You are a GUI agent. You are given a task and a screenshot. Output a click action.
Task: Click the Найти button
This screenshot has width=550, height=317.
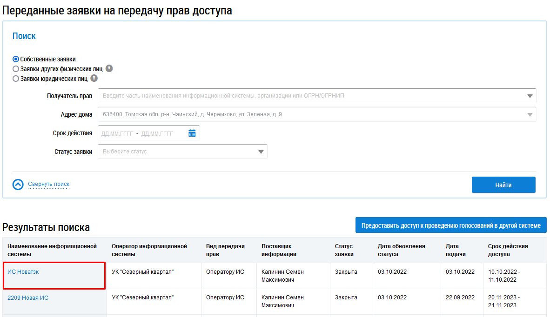coord(503,185)
